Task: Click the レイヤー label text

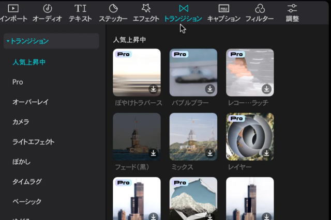Action: [x=240, y=167]
